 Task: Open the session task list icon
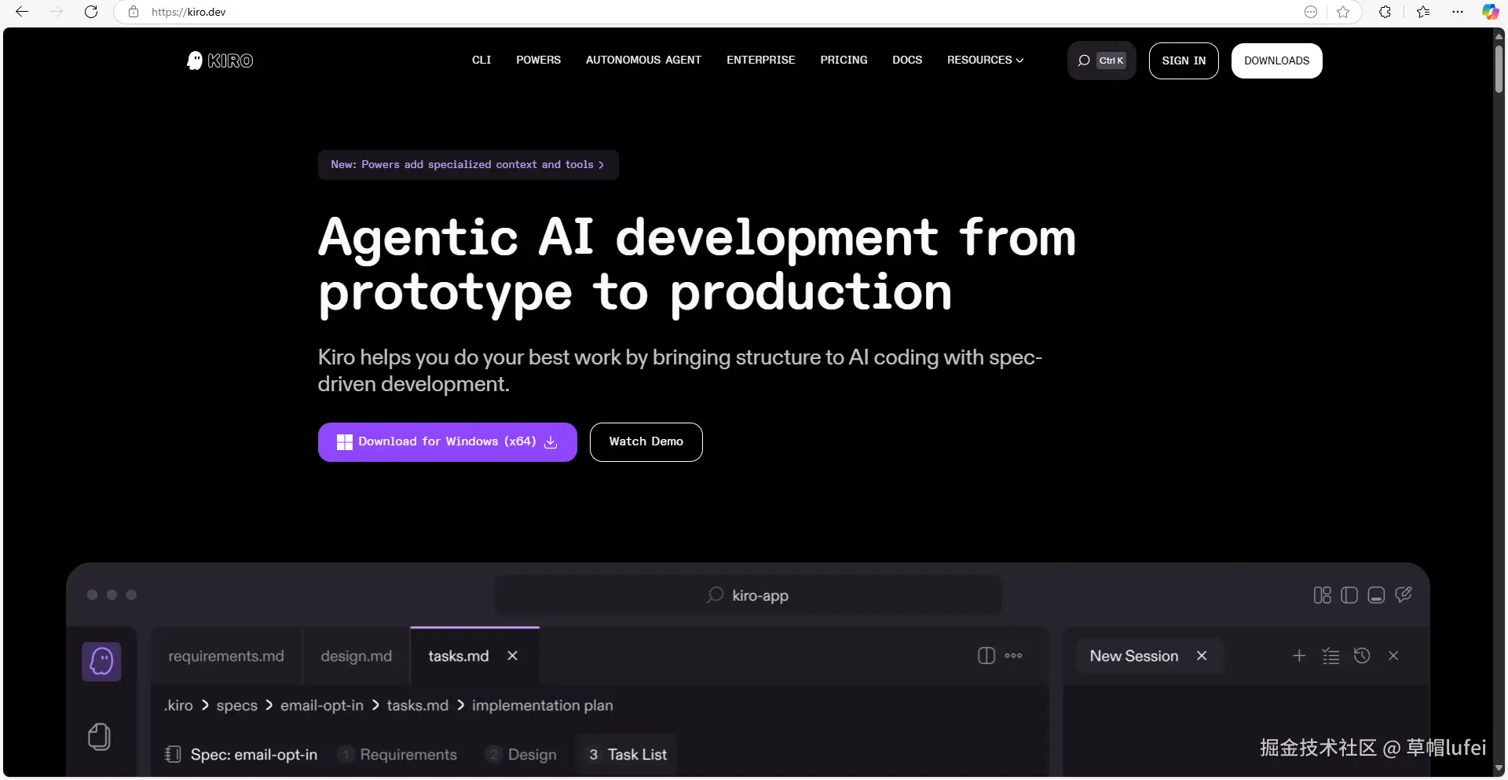point(1330,656)
